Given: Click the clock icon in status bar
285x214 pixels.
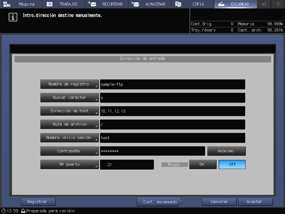Looking at the screenshot, I should click(x=3, y=211).
